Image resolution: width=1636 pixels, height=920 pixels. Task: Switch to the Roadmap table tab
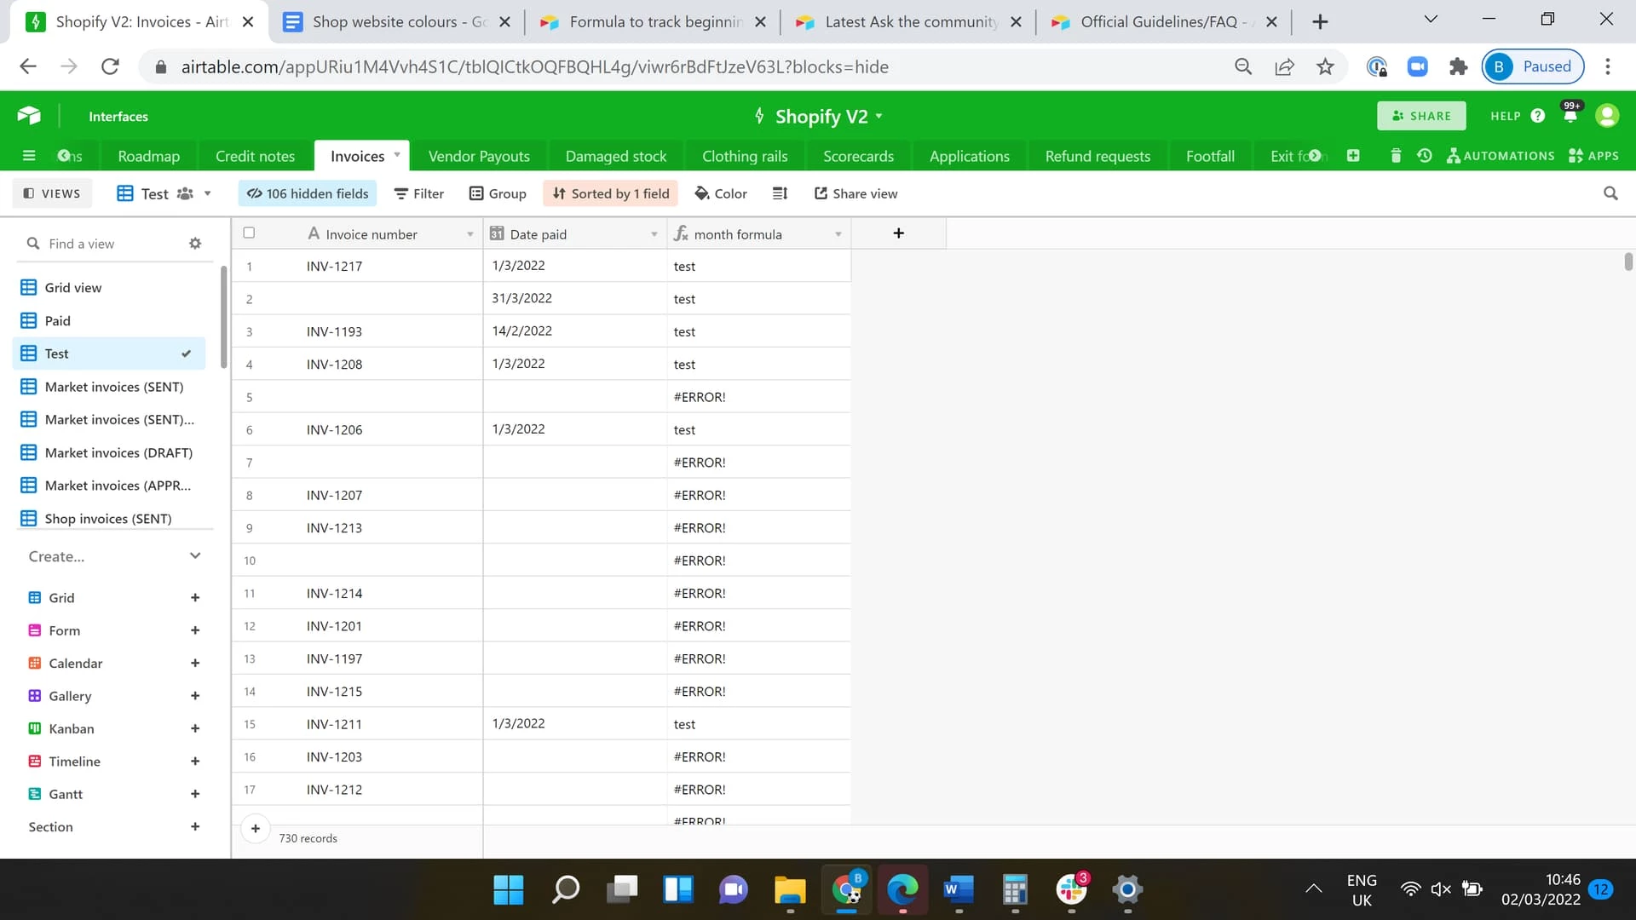149,156
